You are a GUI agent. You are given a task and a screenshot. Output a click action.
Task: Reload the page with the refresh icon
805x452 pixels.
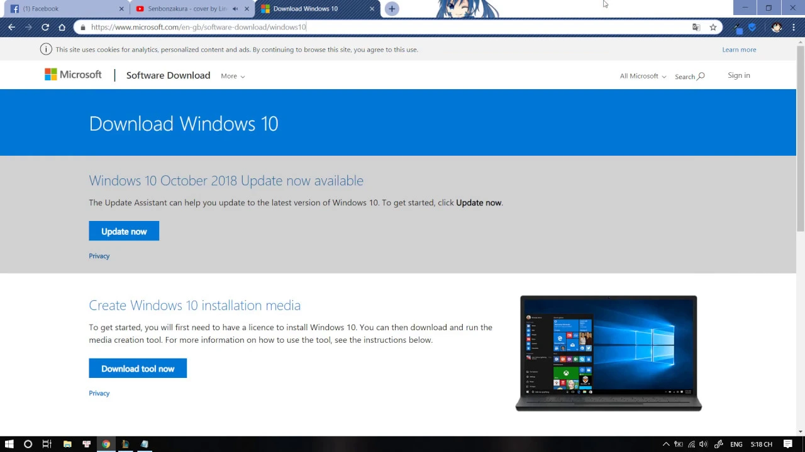(45, 27)
